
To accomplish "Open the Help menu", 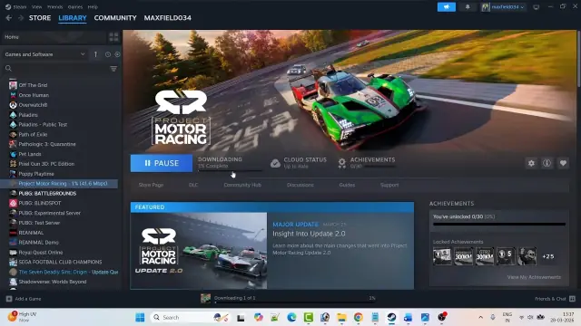I will pyautogui.click(x=93, y=6).
